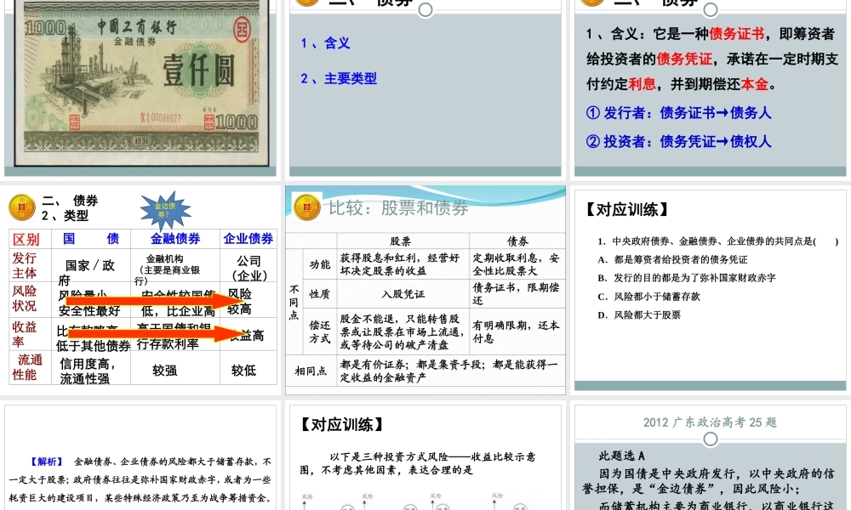
Task: Open slide listing 1、含义 and 2、主要类型
Action: pyautogui.click(x=425, y=88)
